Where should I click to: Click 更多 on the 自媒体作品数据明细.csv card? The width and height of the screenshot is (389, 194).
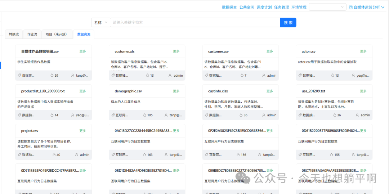(82, 51)
